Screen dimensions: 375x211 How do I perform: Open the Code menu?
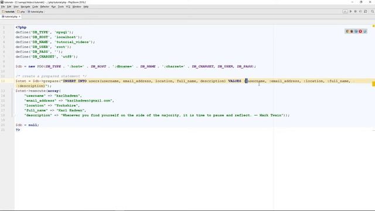[35, 6]
